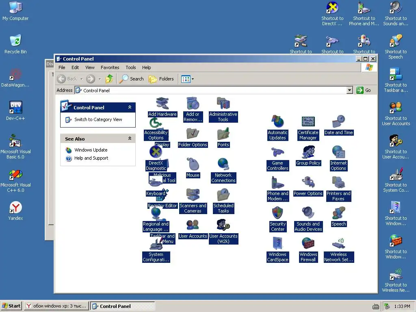Image resolution: width=416 pixels, height=312 pixels.
Task: Select Microsoft Visual C++ 6.0 shortcut
Action: 15,181
